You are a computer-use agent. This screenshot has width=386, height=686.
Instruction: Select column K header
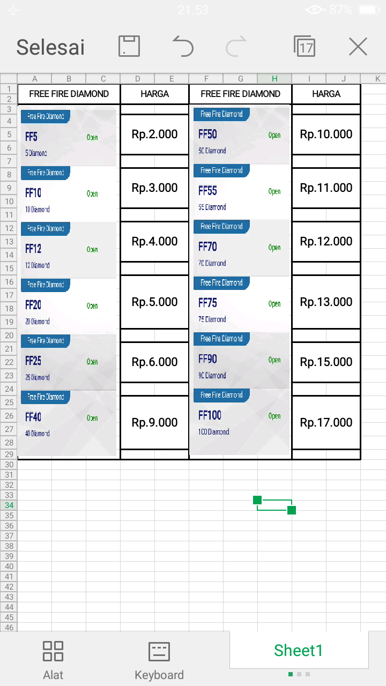pos(377,78)
